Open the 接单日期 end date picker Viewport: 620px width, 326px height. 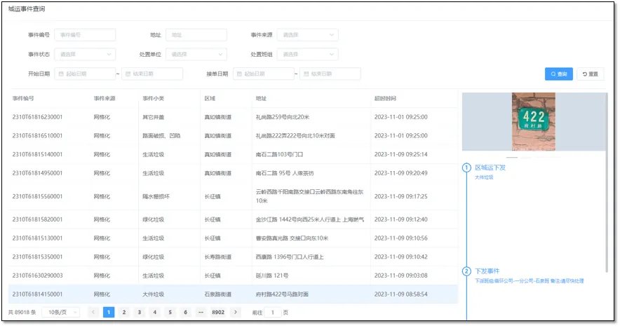click(x=330, y=74)
